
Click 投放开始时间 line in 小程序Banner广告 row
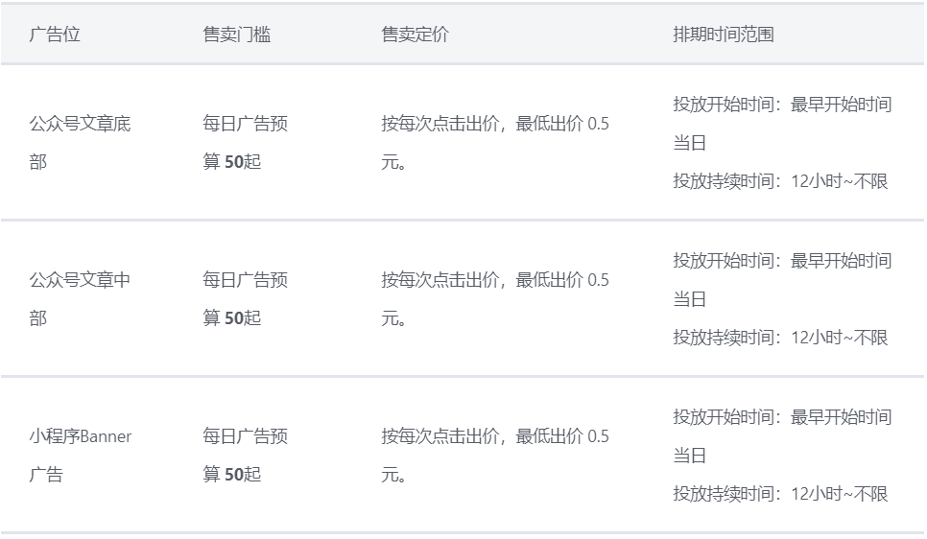pos(781,417)
